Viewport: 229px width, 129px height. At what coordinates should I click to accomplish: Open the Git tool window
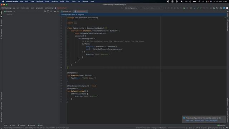5,125
